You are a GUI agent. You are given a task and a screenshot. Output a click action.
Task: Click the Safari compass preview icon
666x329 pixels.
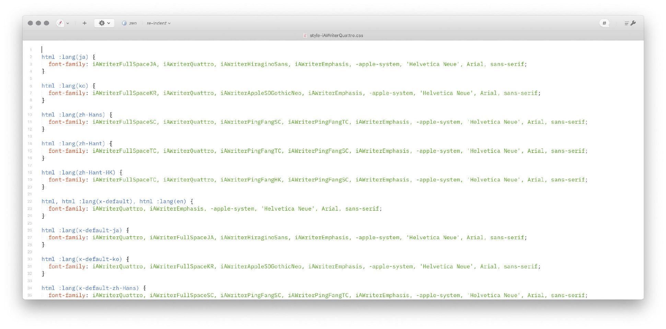pyautogui.click(x=60, y=23)
